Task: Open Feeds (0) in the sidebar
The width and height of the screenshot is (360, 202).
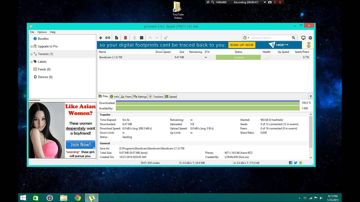Action: pyautogui.click(x=44, y=69)
